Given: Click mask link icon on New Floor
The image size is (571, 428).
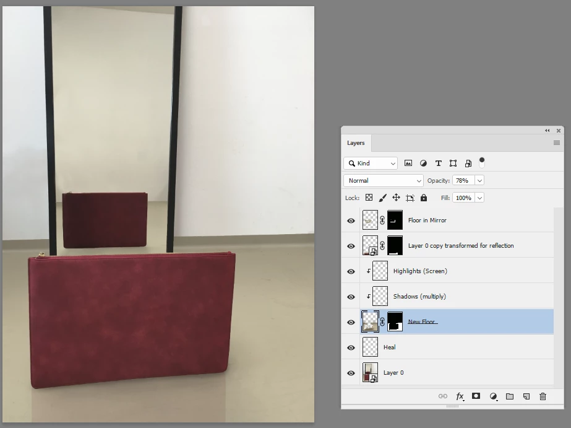Looking at the screenshot, I should point(382,322).
